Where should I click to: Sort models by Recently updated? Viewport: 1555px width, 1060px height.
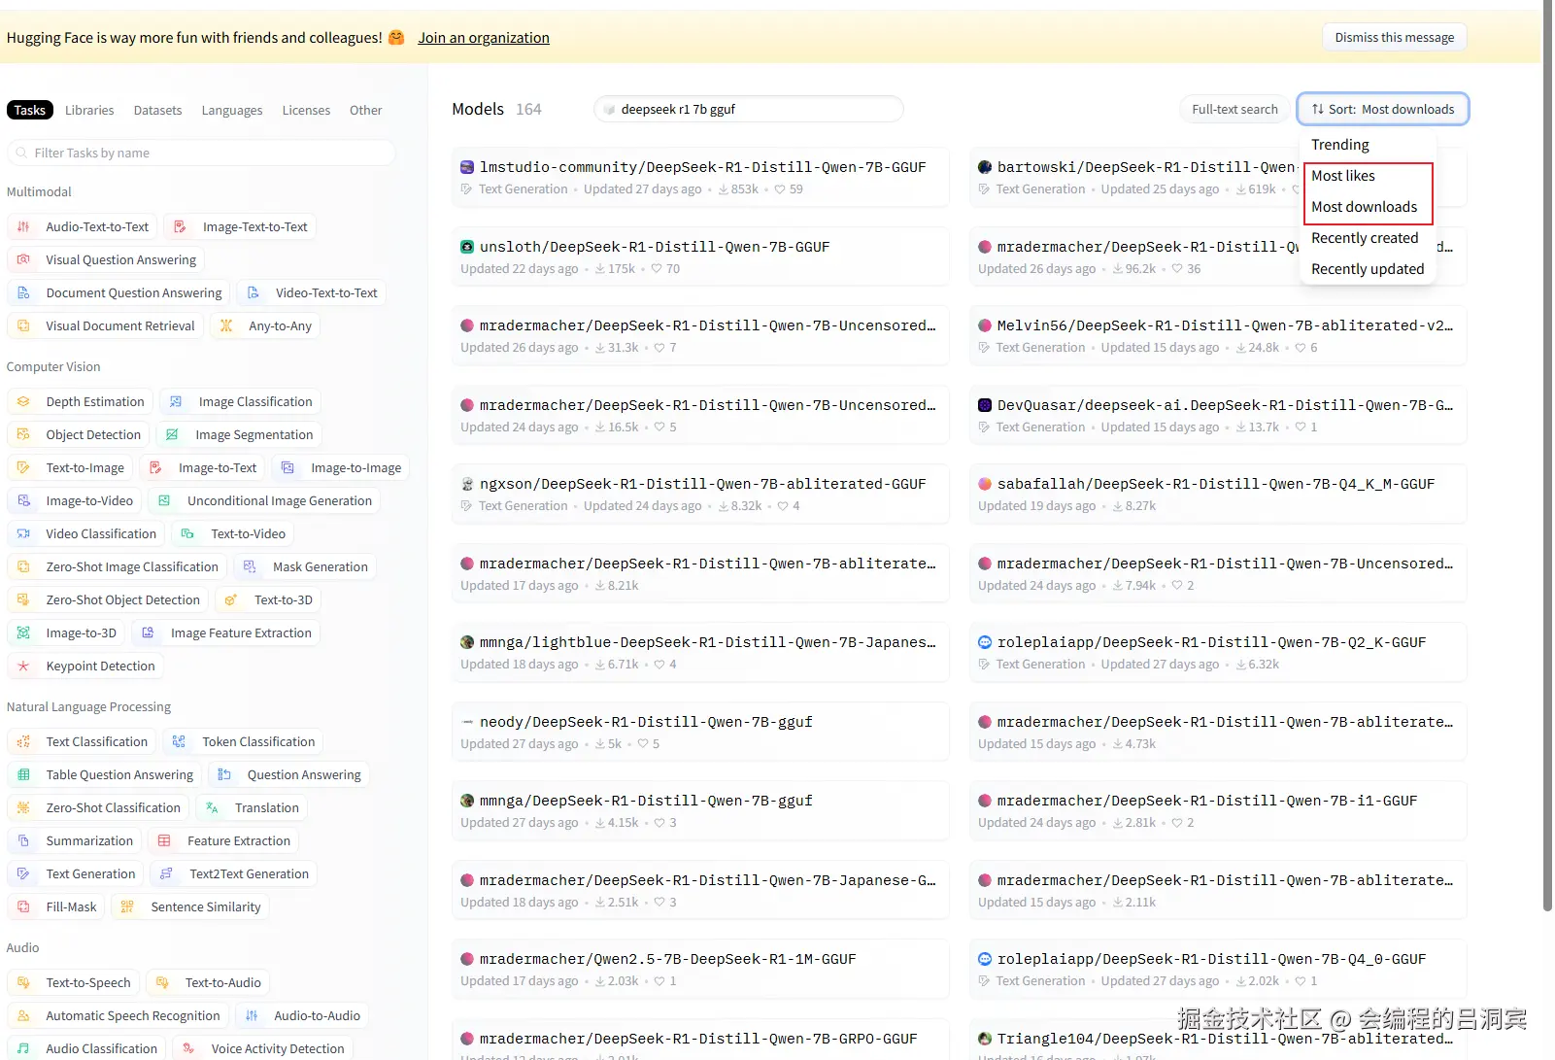[x=1368, y=269]
